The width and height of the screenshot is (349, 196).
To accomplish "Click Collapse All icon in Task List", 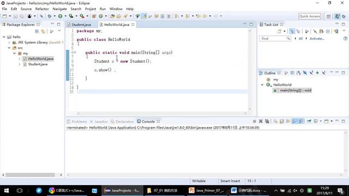I will pyautogui.click(x=328, y=32).
